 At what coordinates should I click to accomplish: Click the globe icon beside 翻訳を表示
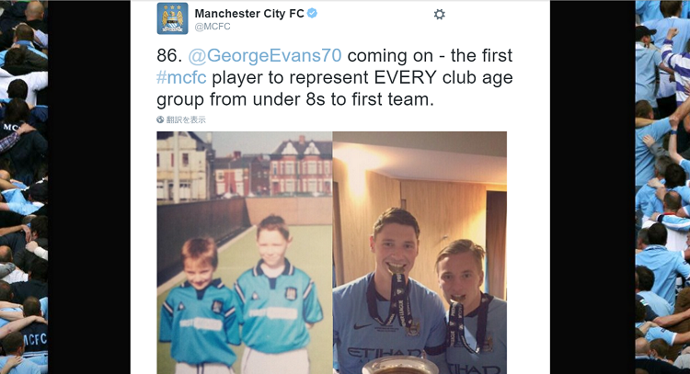coord(160,119)
